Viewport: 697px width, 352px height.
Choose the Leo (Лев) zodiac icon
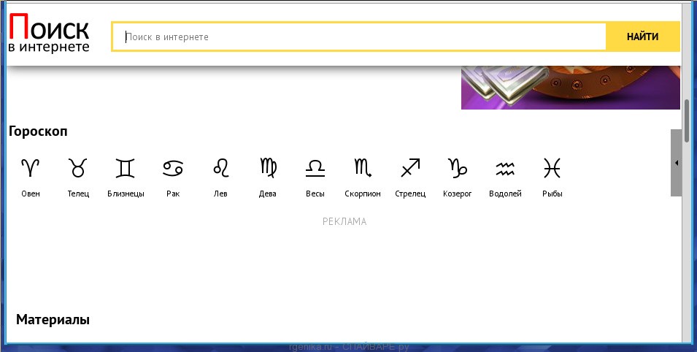click(x=220, y=169)
